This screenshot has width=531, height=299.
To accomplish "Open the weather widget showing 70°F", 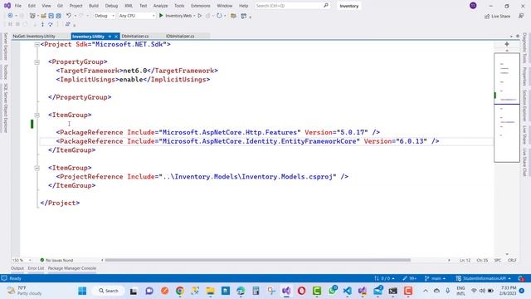I will 25,291.
